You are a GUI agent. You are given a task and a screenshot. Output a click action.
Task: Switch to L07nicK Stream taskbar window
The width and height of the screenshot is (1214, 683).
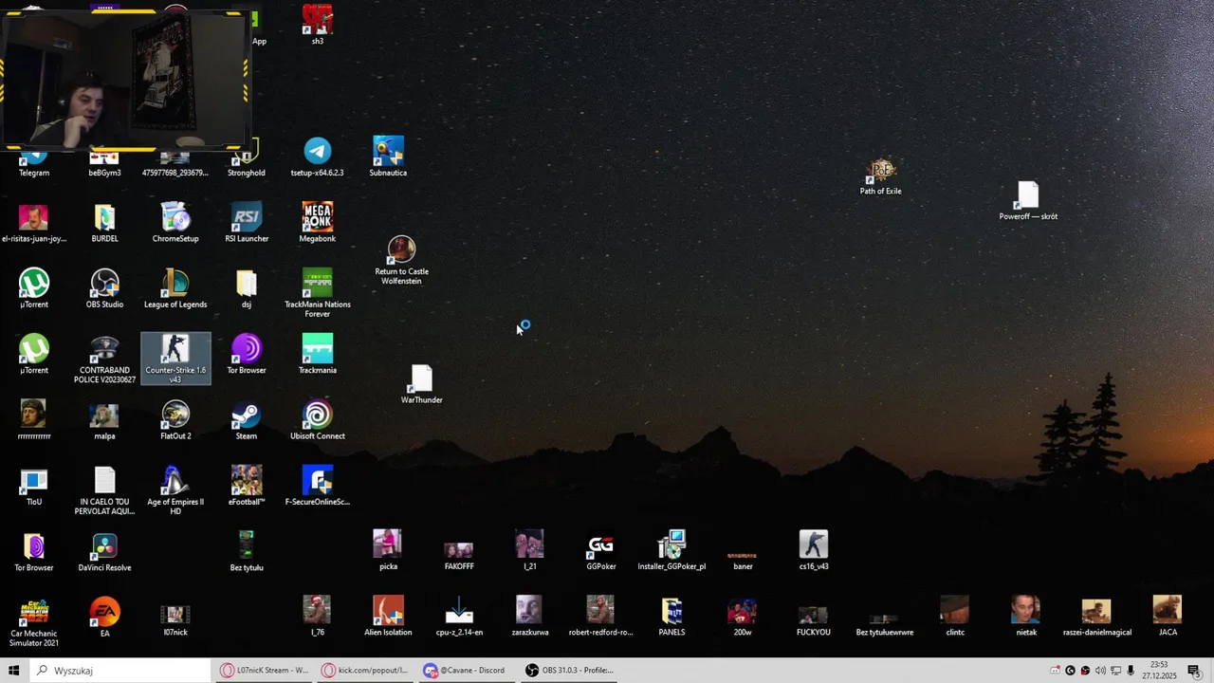pos(265,671)
